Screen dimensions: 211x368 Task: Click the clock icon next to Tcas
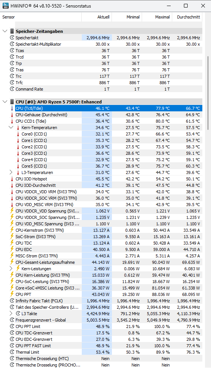tap(12, 51)
